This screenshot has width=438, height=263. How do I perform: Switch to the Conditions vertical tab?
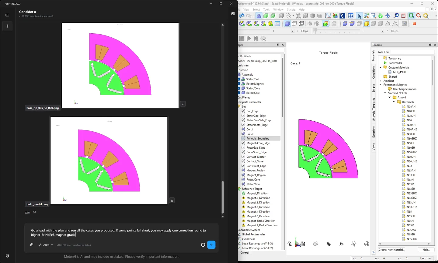374,72
